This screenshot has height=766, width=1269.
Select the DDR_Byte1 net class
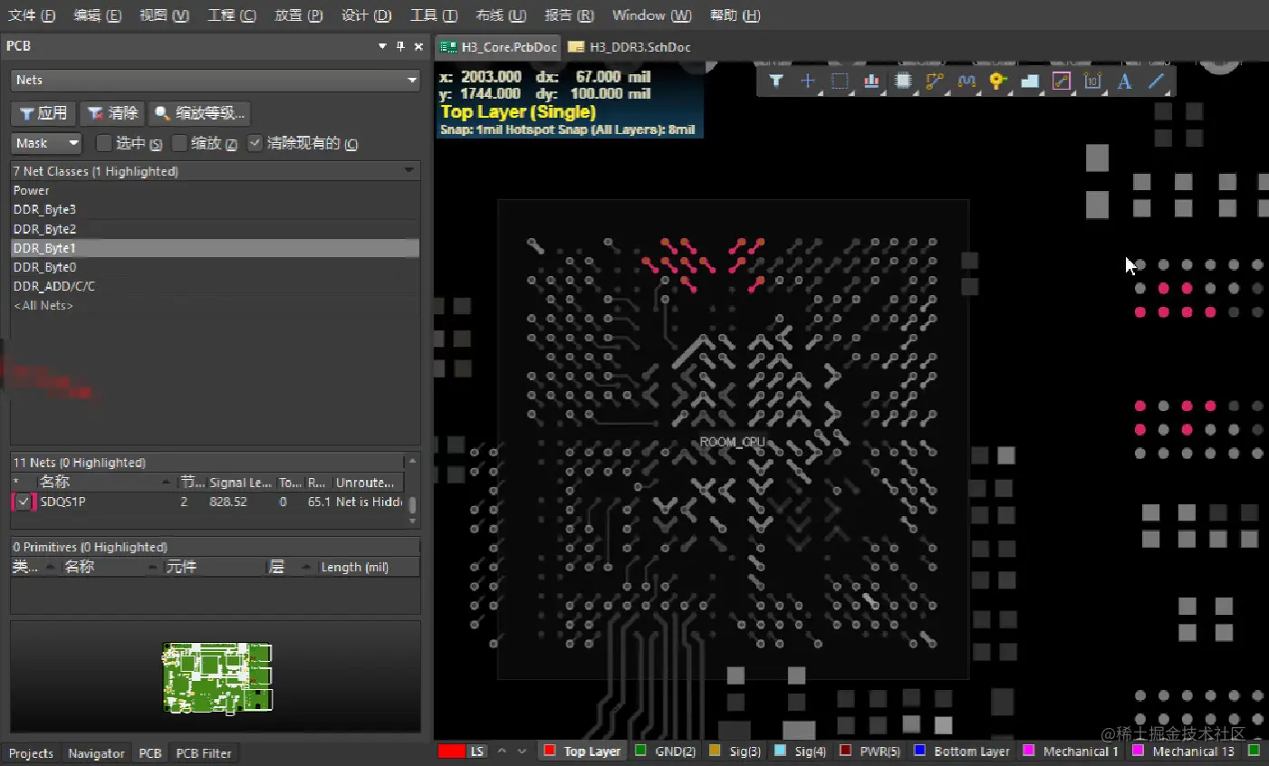click(x=215, y=248)
